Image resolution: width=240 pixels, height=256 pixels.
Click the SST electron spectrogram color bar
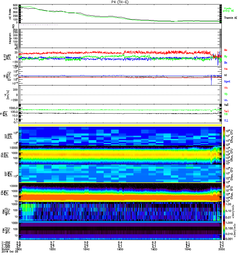click(x=224, y=174)
